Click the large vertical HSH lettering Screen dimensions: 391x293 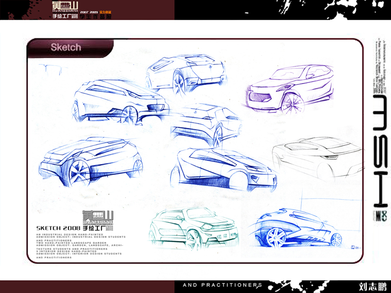(381, 151)
